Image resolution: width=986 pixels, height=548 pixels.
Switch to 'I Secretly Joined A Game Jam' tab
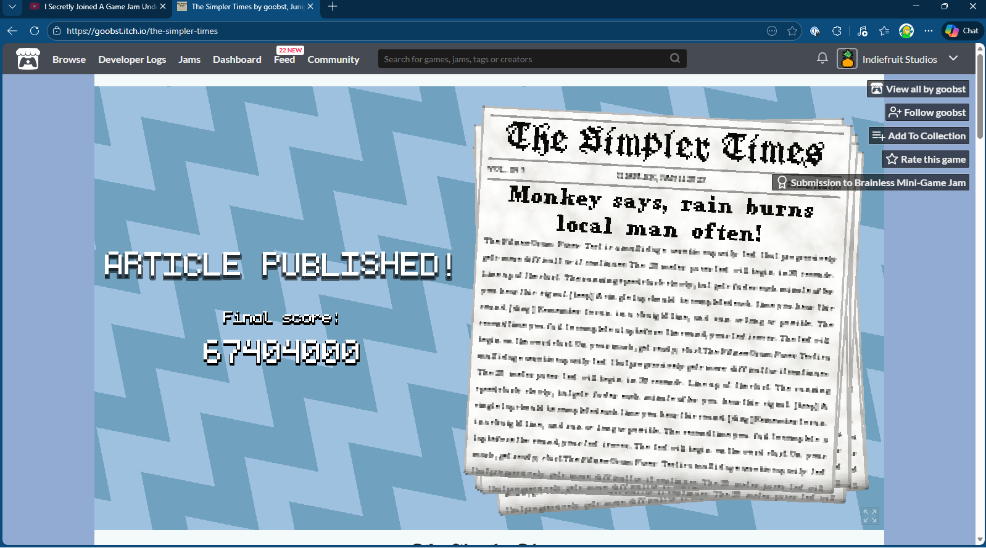97,6
